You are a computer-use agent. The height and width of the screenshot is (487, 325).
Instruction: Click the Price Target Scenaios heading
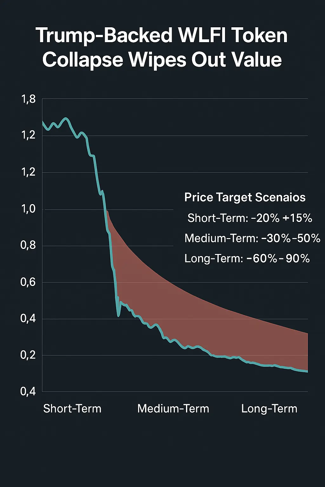(x=245, y=197)
